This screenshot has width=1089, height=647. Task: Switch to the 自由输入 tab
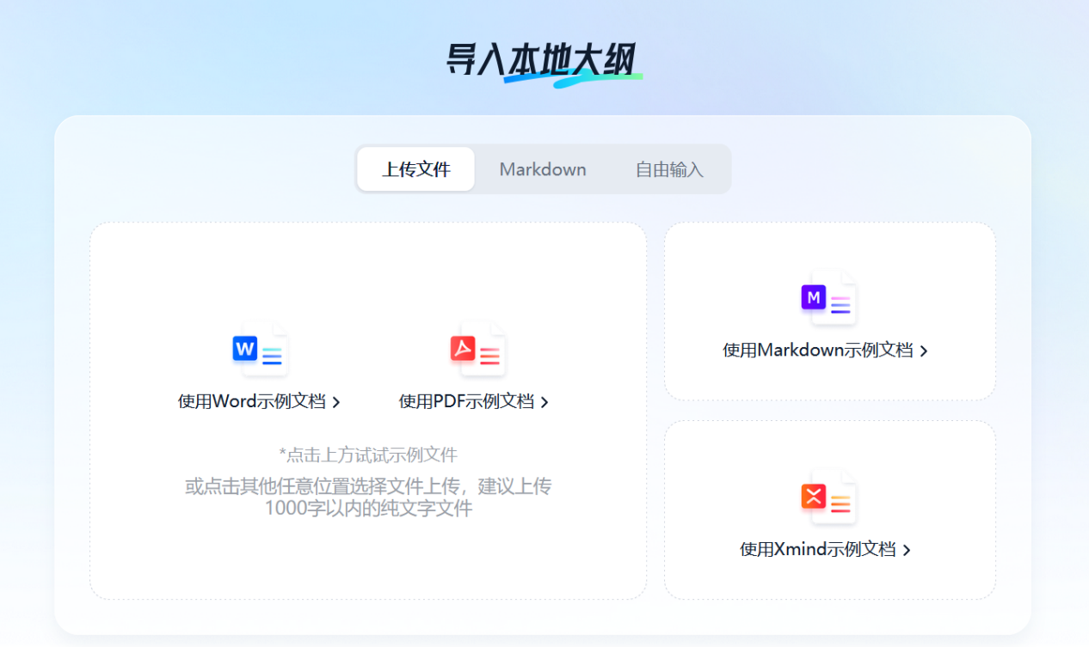(x=668, y=169)
